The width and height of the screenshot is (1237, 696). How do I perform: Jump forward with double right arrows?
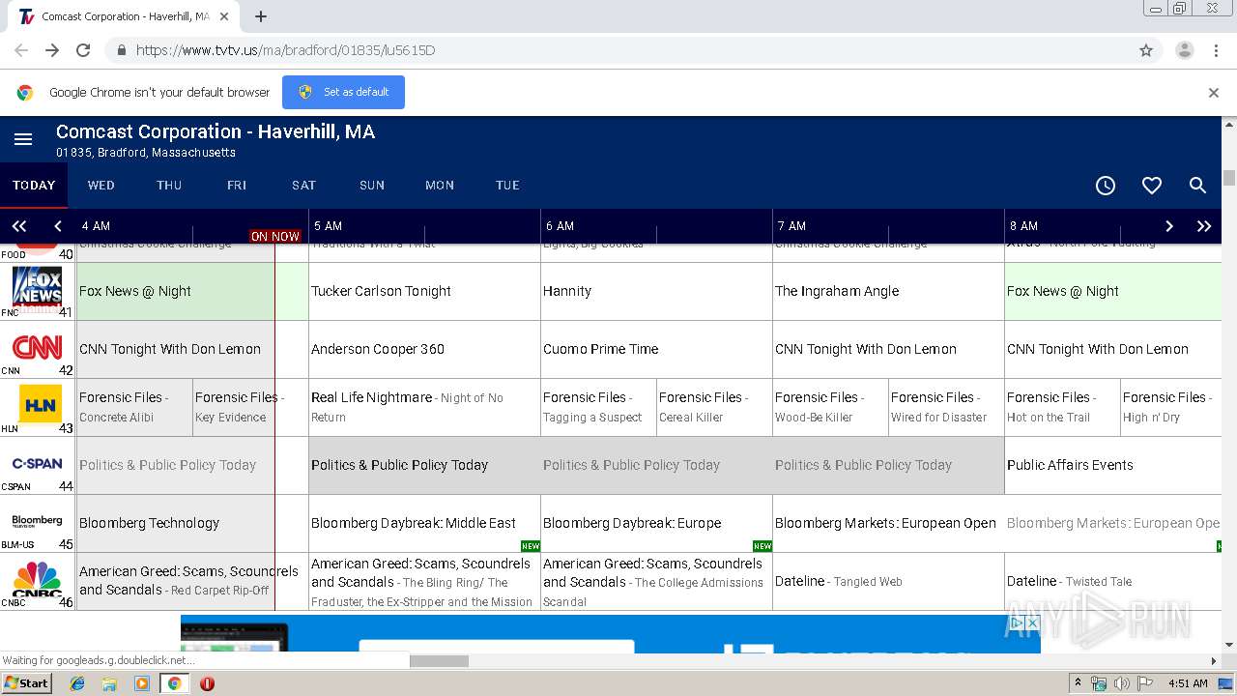pyautogui.click(x=1204, y=226)
